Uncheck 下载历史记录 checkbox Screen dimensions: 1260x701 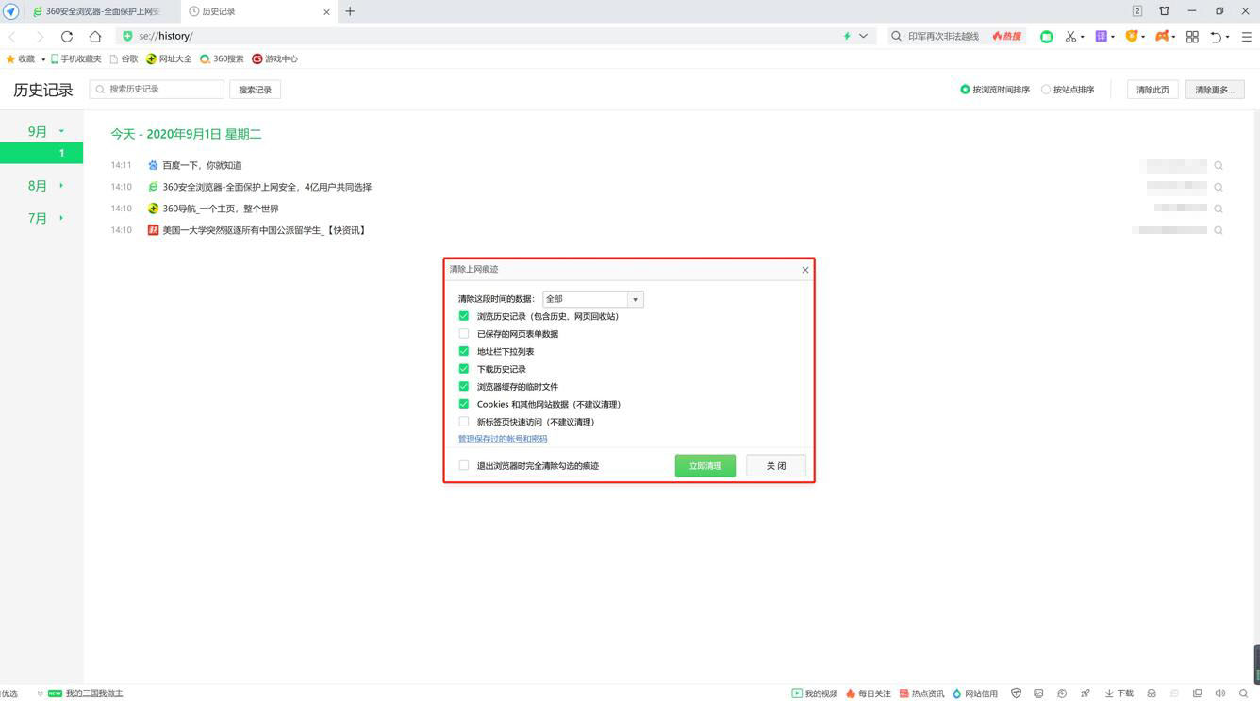[x=463, y=369]
